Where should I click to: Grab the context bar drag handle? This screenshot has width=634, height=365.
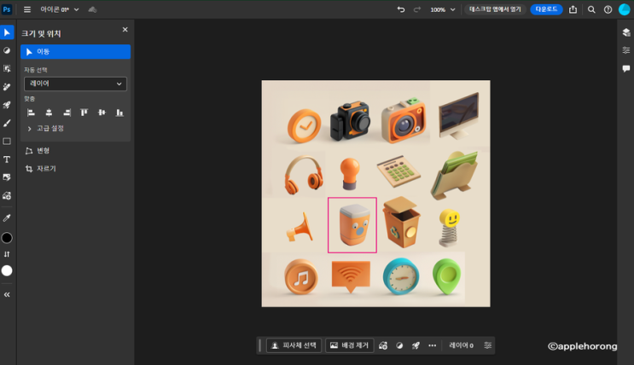pos(260,345)
